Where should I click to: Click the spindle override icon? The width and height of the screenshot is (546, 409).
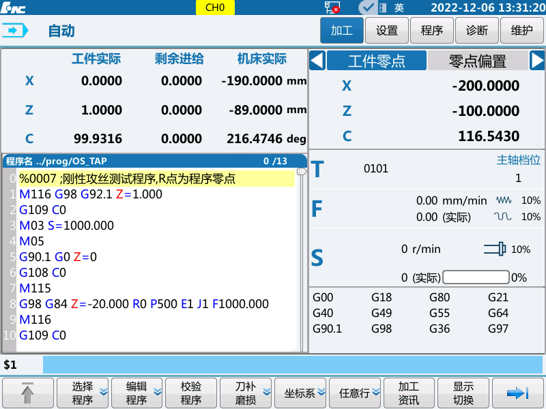(495, 249)
